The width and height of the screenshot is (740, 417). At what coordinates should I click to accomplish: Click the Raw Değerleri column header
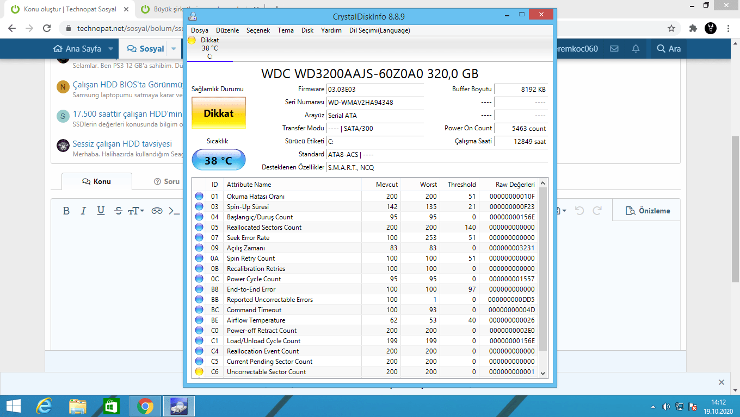point(509,184)
